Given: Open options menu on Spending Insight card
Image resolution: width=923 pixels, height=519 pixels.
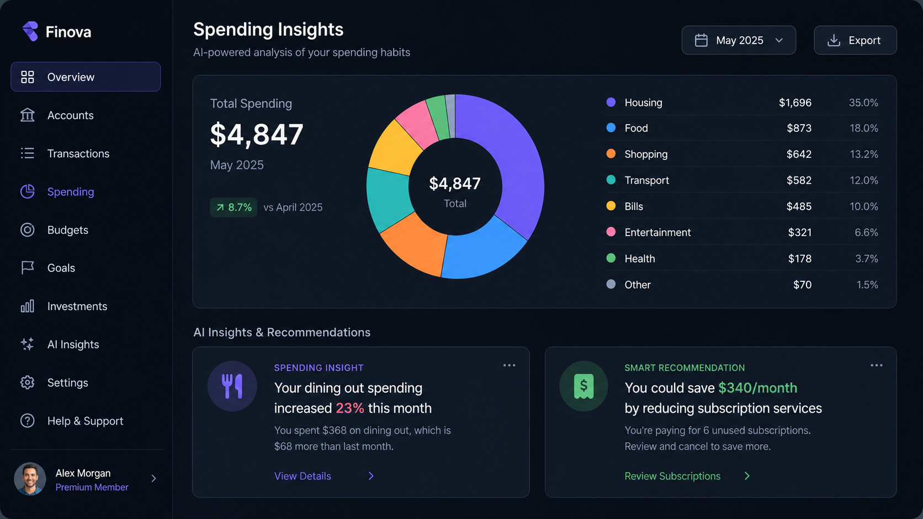Looking at the screenshot, I should pyautogui.click(x=509, y=365).
